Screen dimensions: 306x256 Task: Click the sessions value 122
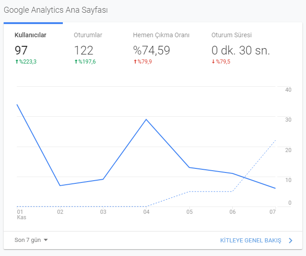tap(84, 50)
